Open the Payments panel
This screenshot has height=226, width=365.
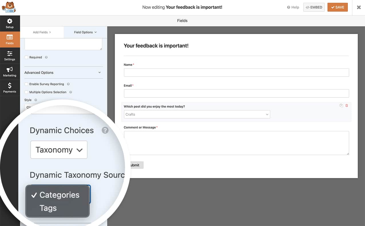[x=10, y=87]
